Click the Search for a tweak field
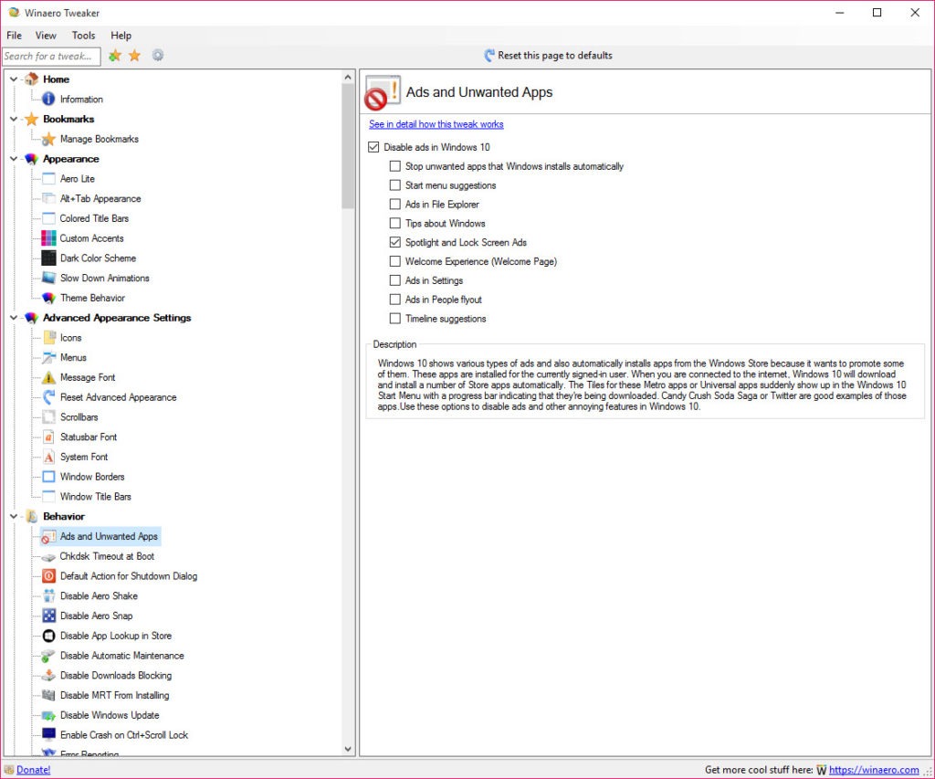This screenshot has height=779, width=935. [51, 56]
